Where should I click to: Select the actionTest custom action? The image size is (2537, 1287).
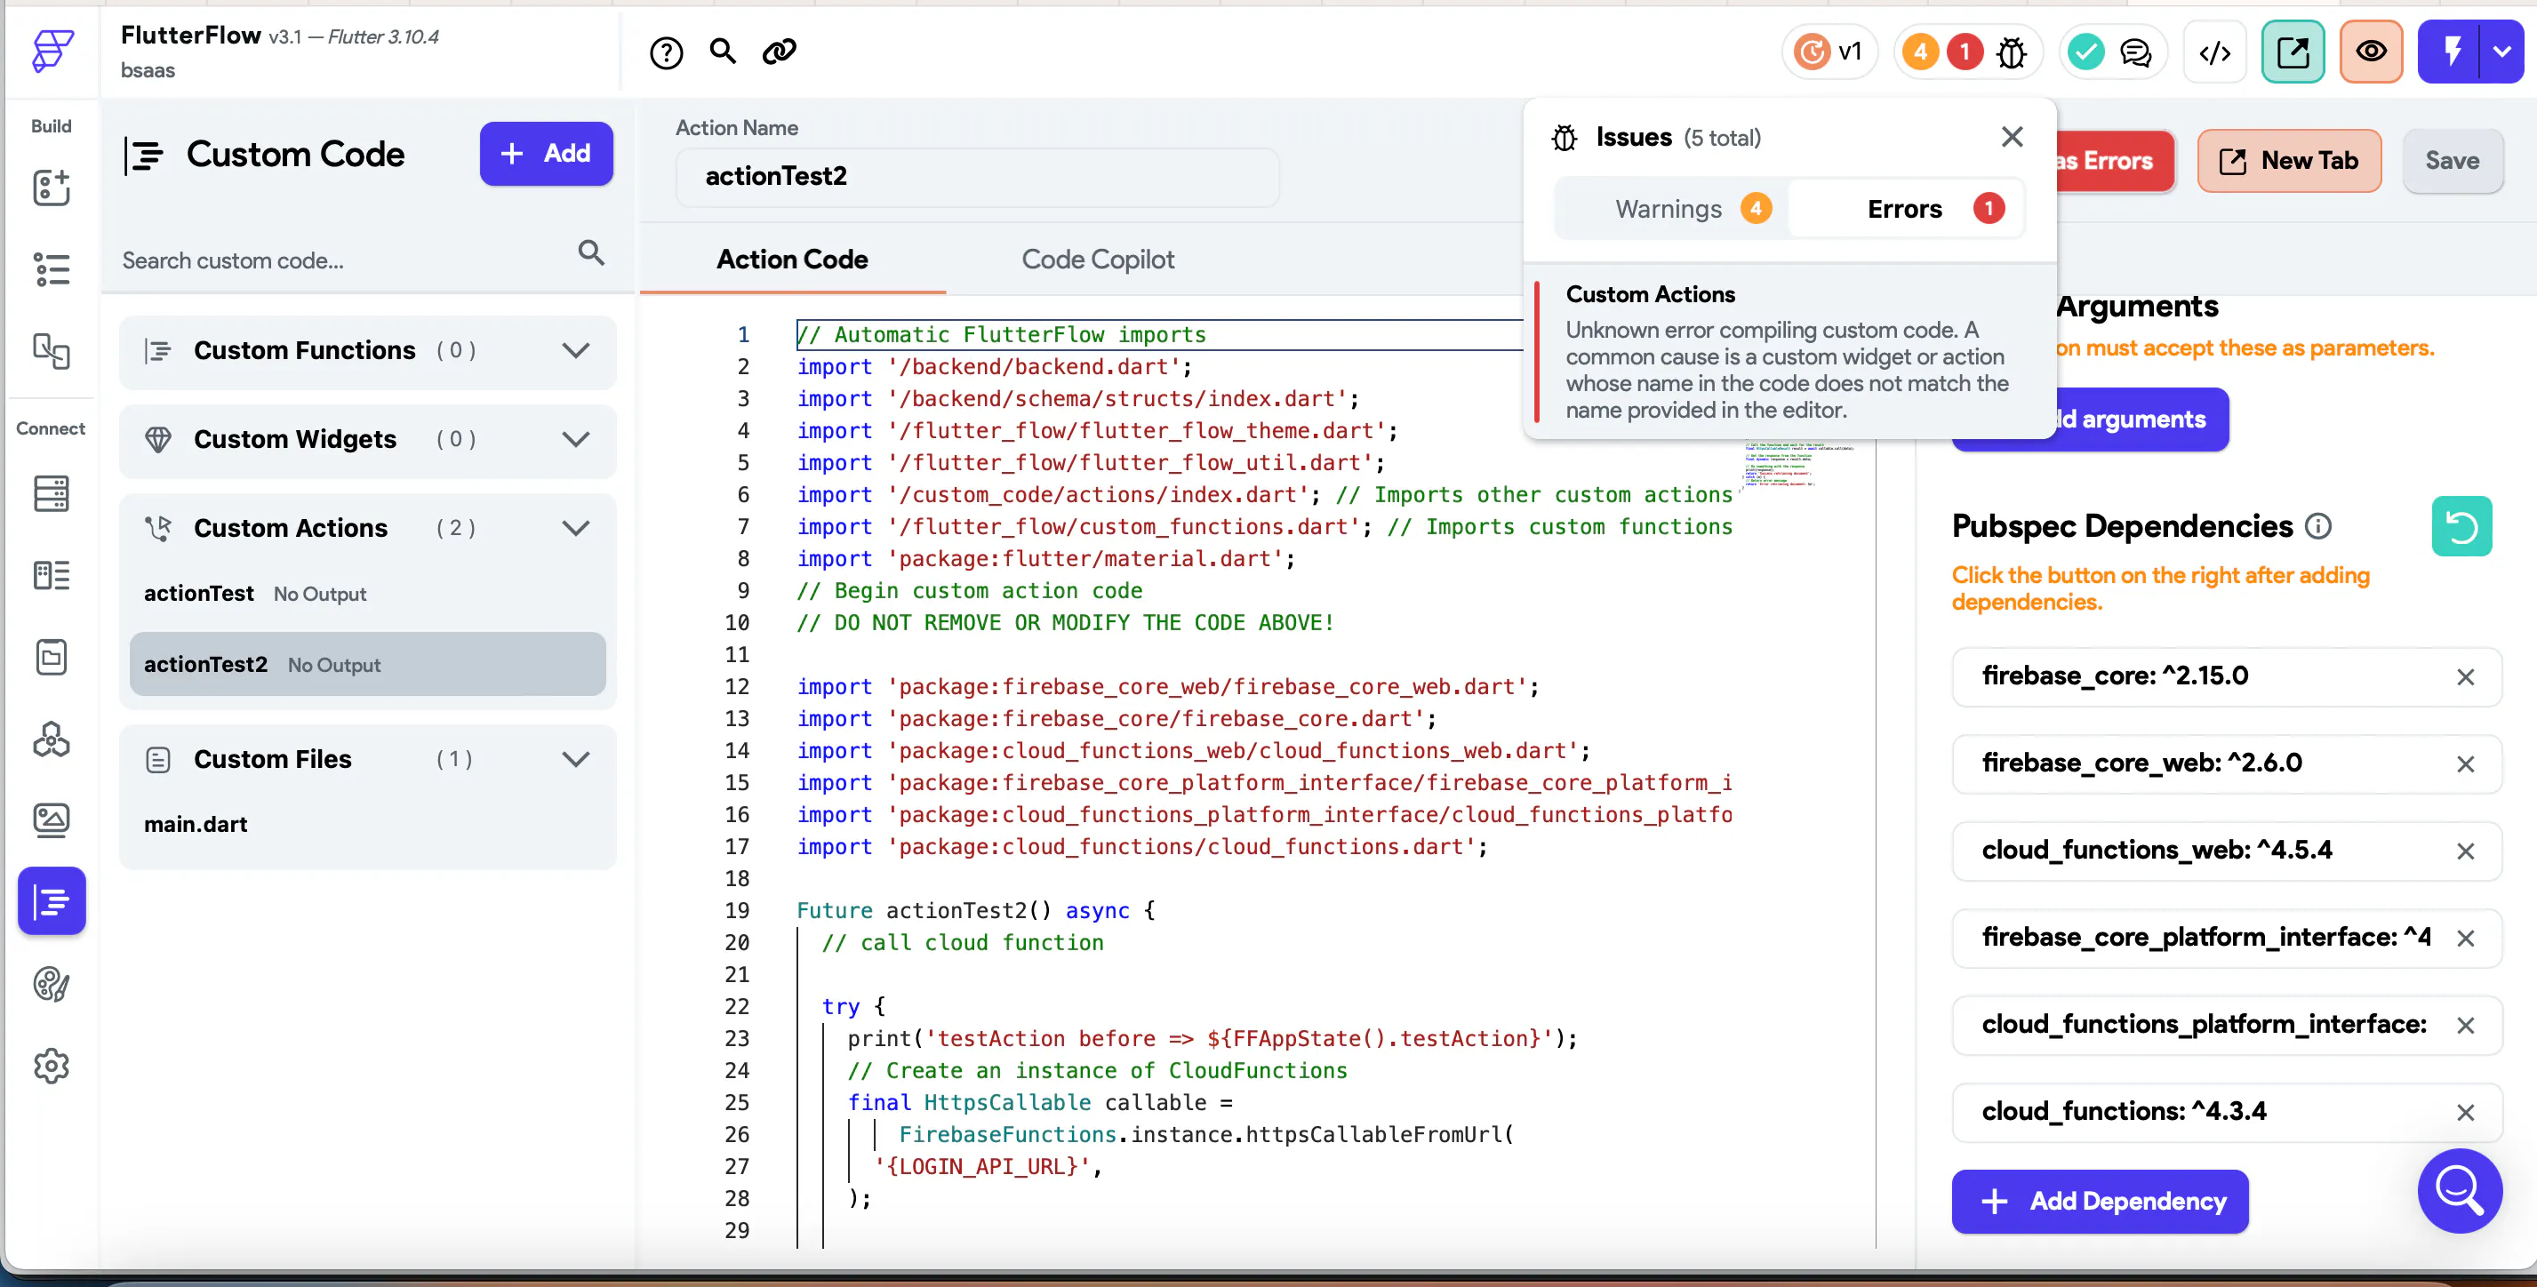click(x=367, y=593)
